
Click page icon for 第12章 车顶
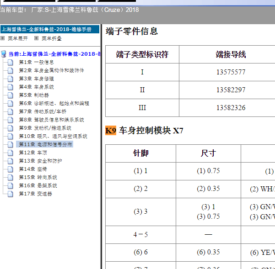[x=11, y=153]
